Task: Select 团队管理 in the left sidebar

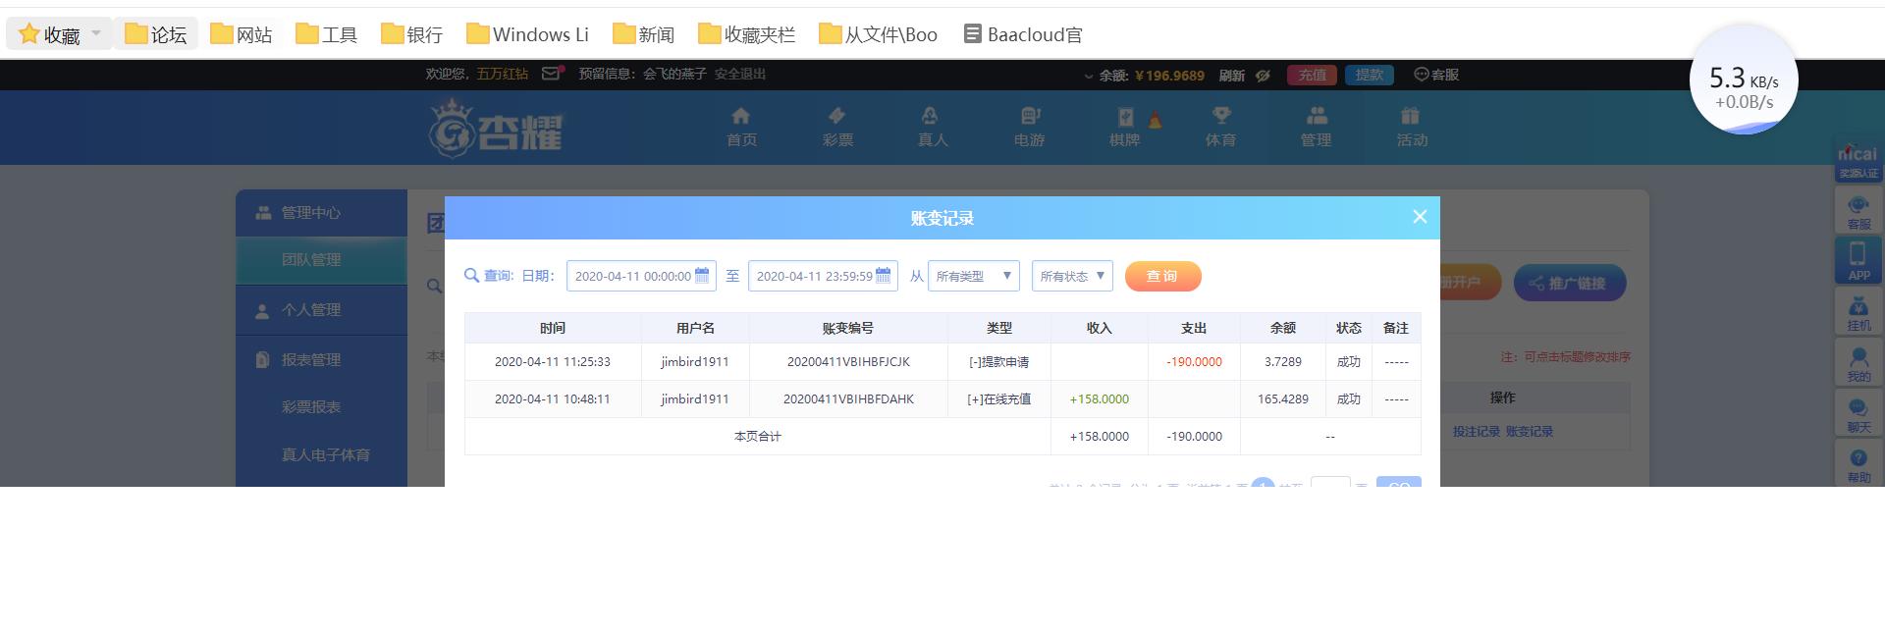Action: coord(321,260)
